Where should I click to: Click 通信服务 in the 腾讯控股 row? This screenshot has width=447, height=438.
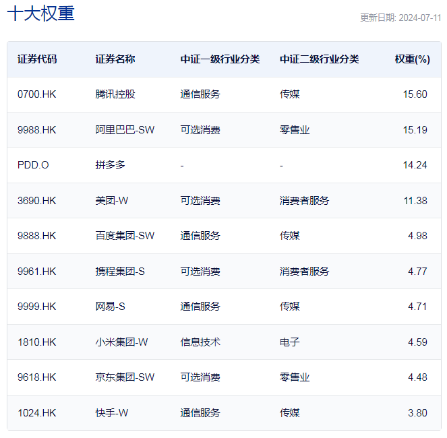tap(200, 94)
